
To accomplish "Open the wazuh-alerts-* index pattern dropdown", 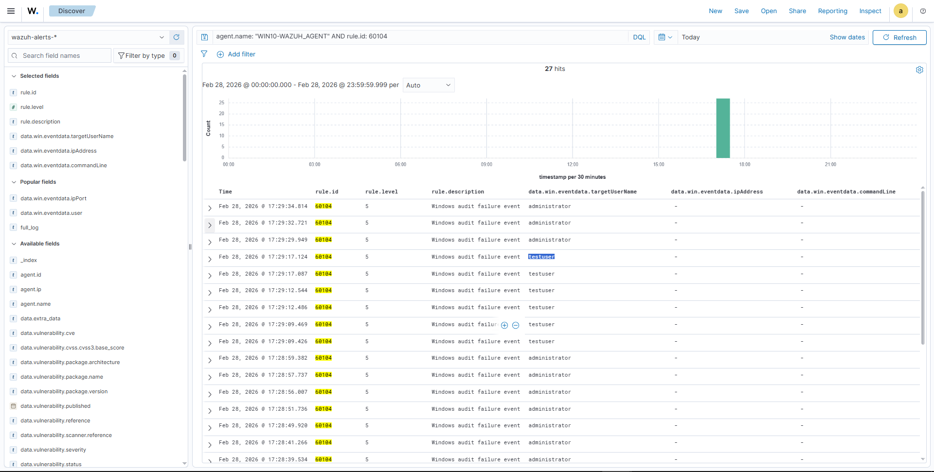I will [x=88, y=37].
